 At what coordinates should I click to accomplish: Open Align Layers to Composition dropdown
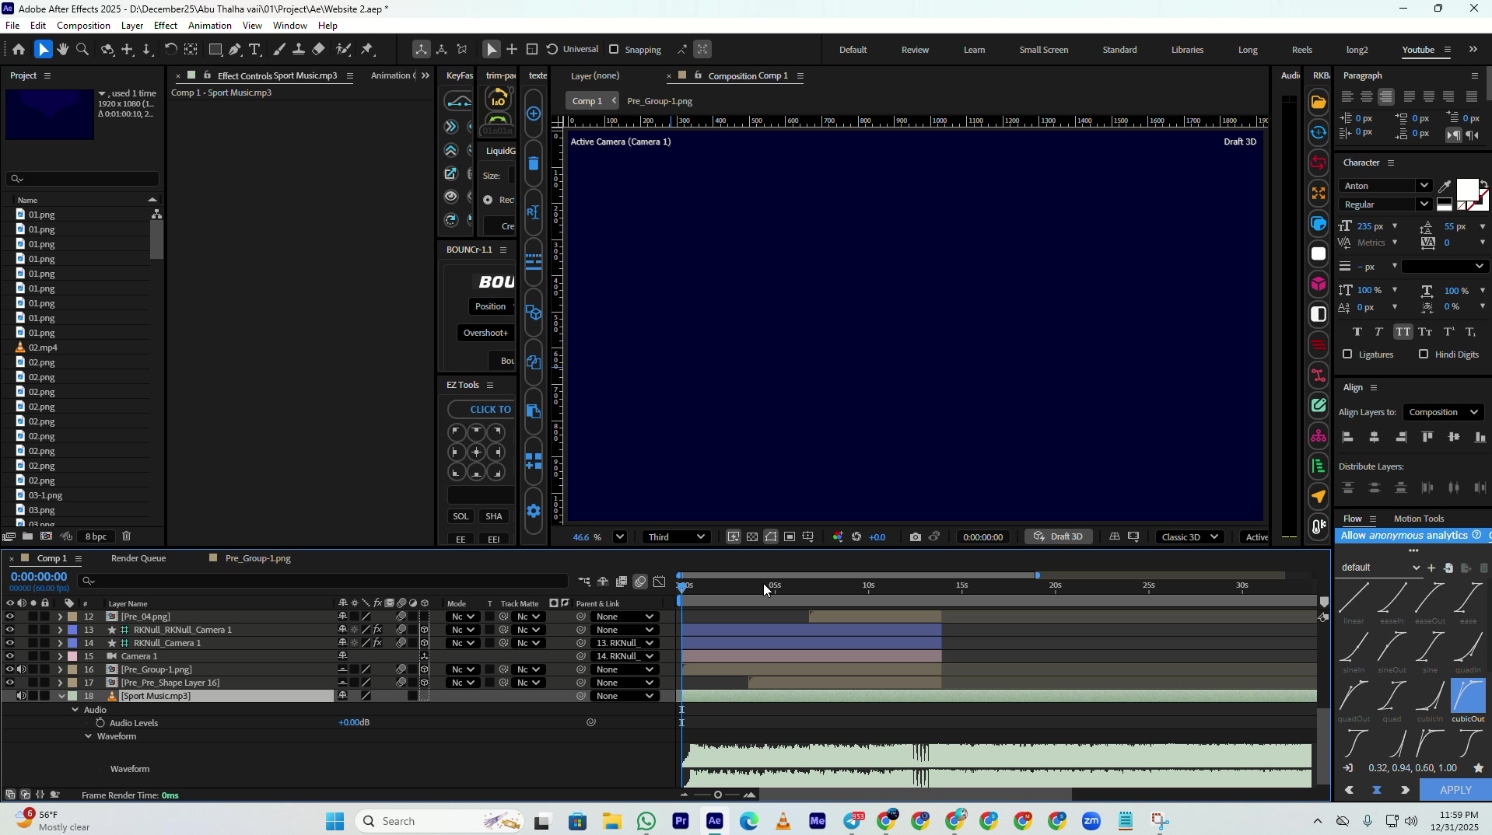click(x=1445, y=413)
